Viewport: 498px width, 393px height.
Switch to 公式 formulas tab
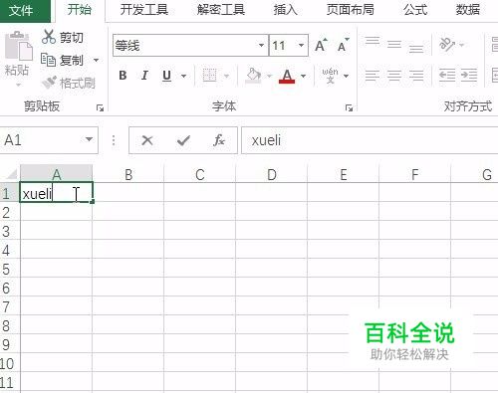click(x=415, y=10)
